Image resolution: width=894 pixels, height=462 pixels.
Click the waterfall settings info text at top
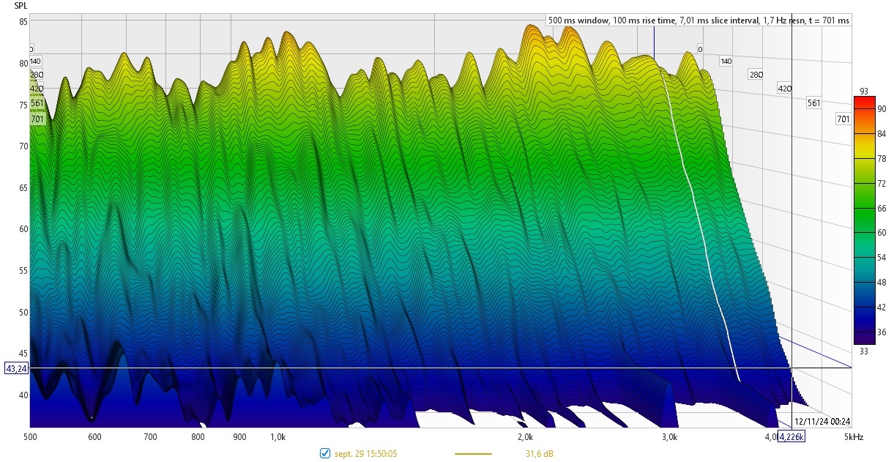pyautogui.click(x=699, y=21)
